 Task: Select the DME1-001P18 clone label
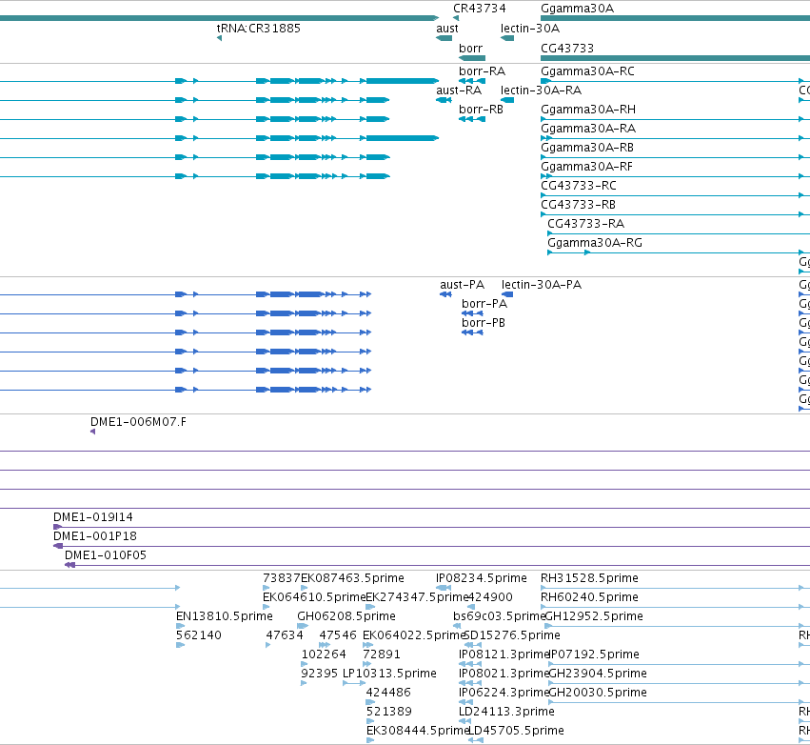pyautogui.click(x=95, y=536)
